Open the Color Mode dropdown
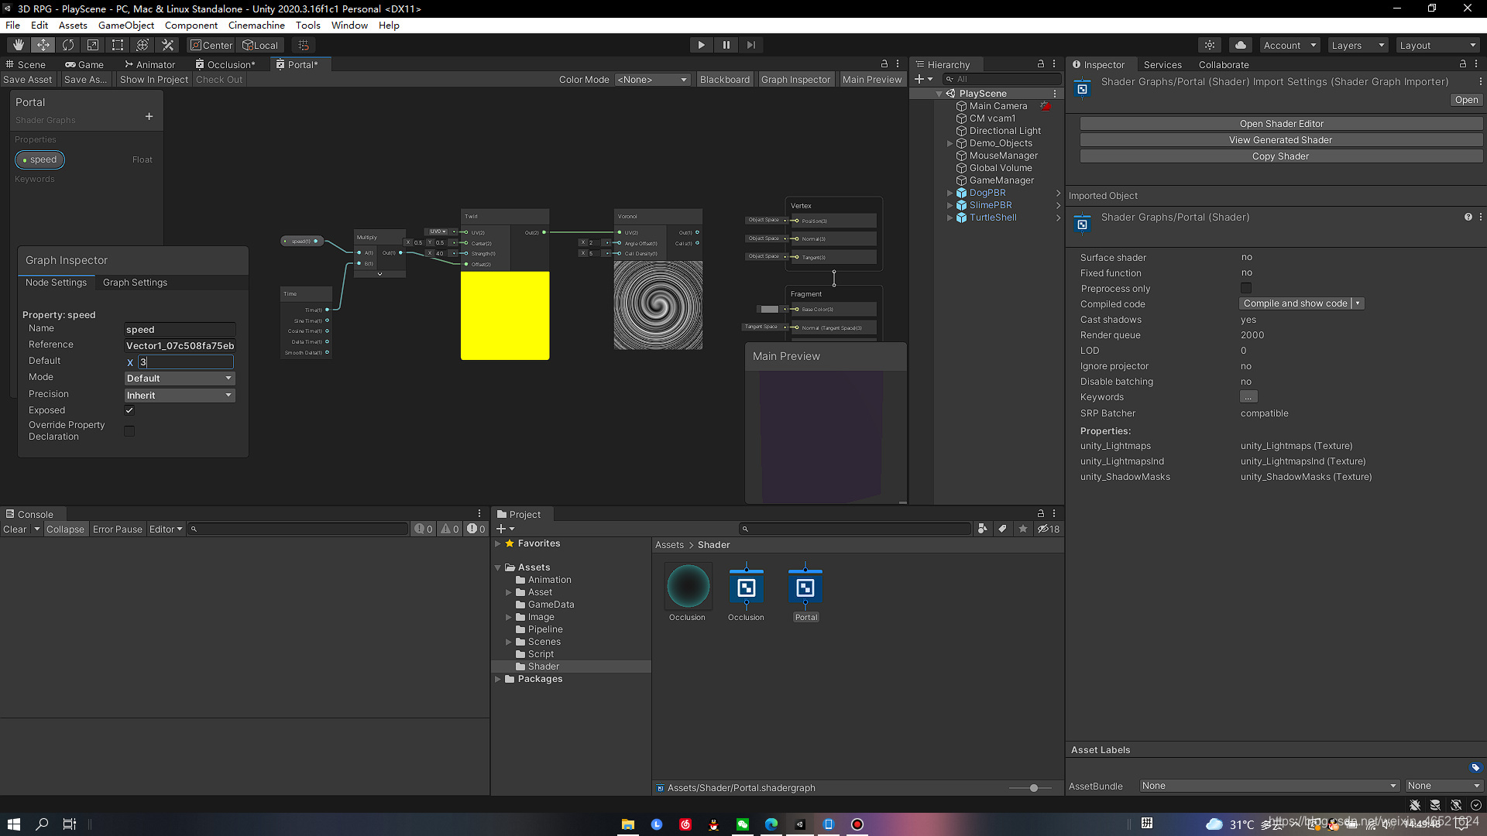 click(652, 80)
